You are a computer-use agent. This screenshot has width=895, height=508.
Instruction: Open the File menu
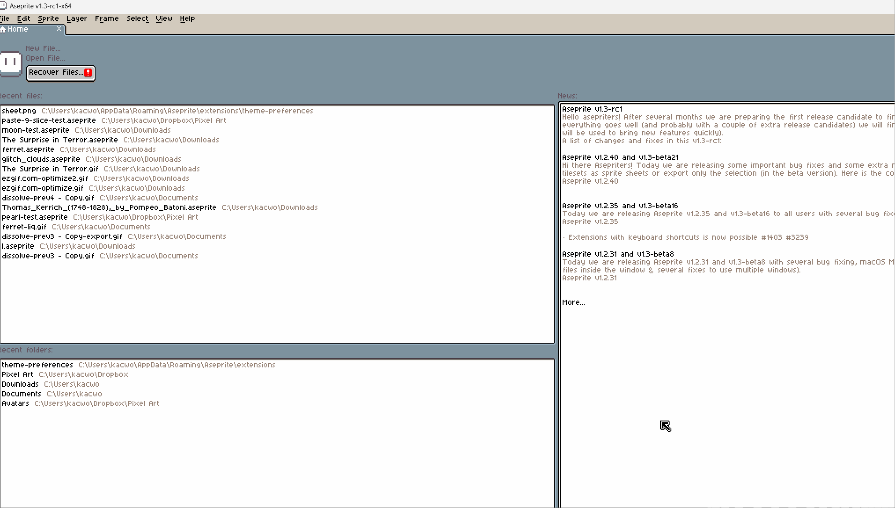point(4,18)
